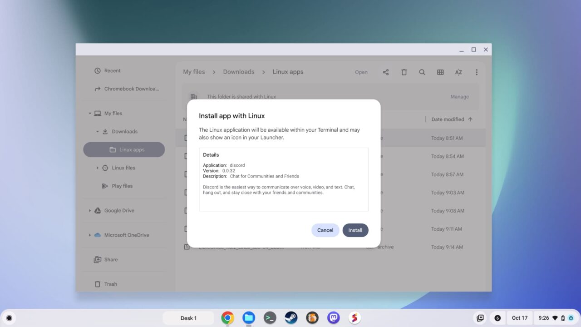The image size is (581, 327).
Task: Open the AZ sort options
Action: click(458, 72)
